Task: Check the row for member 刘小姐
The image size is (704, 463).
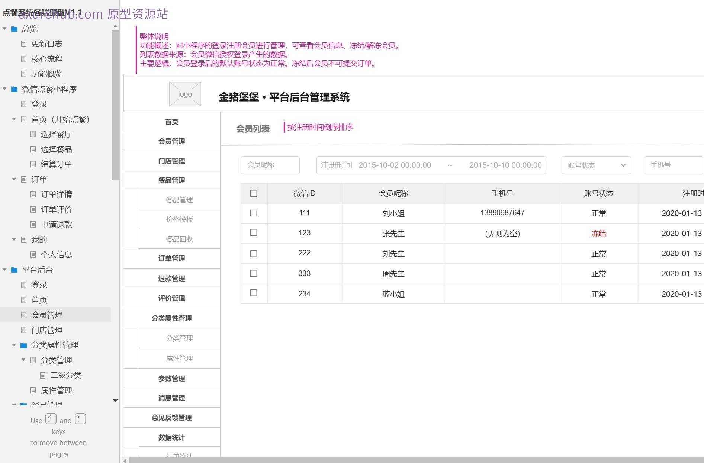Action: coord(254,213)
